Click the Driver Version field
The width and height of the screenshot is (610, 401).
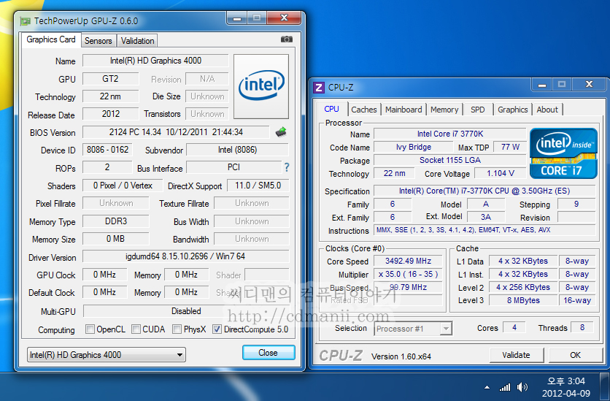tap(185, 256)
